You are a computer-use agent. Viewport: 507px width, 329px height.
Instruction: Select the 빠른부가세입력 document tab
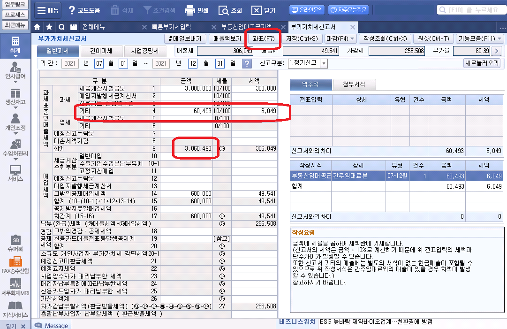171,27
